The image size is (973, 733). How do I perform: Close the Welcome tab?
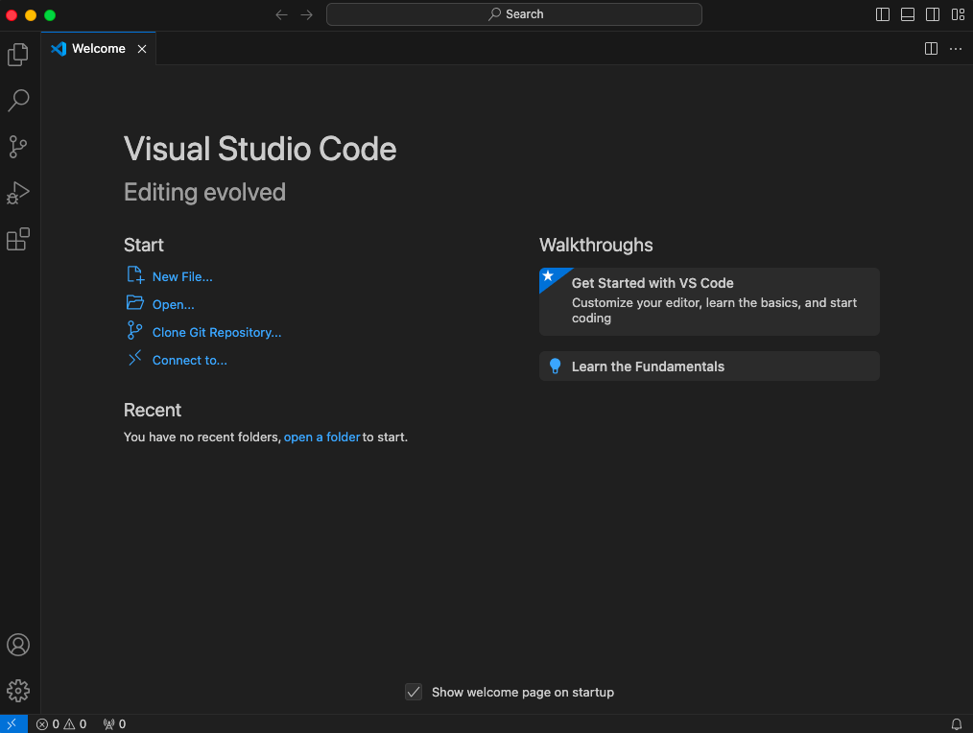(142, 49)
